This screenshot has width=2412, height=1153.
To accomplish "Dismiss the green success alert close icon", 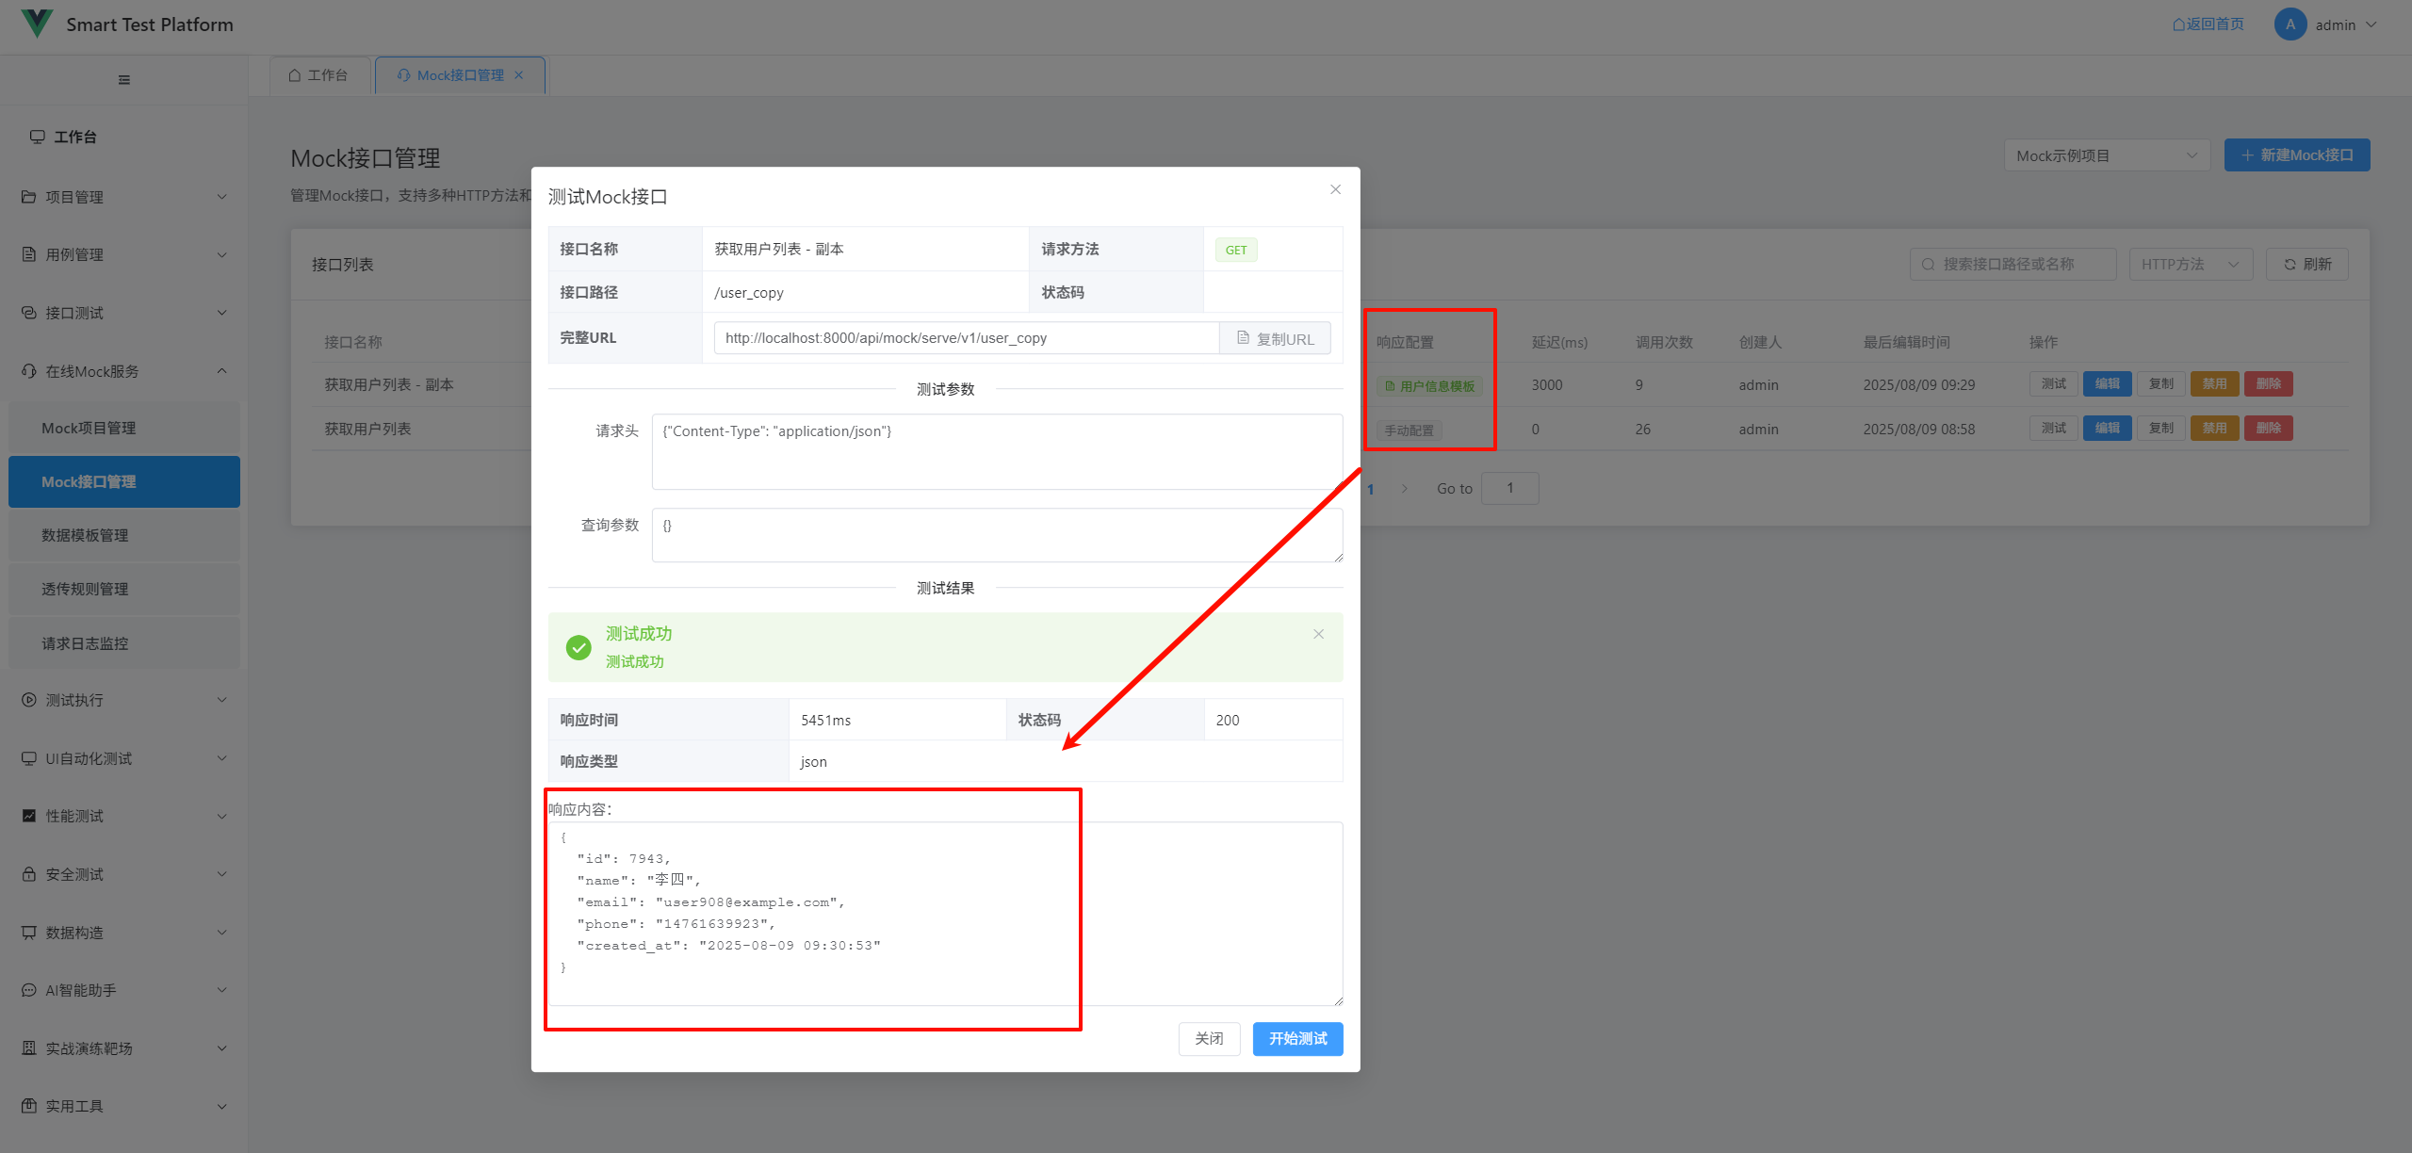I will (x=1318, y=634).
